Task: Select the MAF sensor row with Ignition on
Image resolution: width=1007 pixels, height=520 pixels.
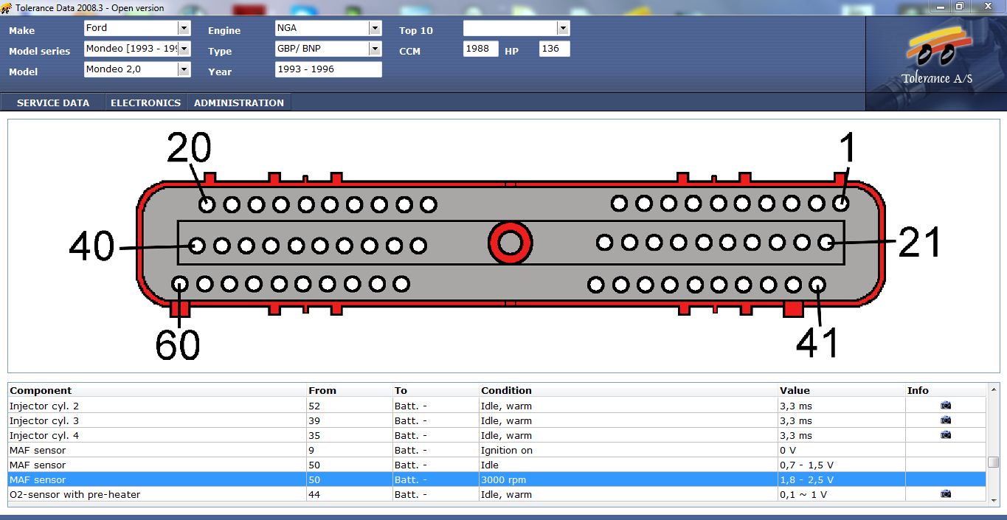Action: point(497,450)
